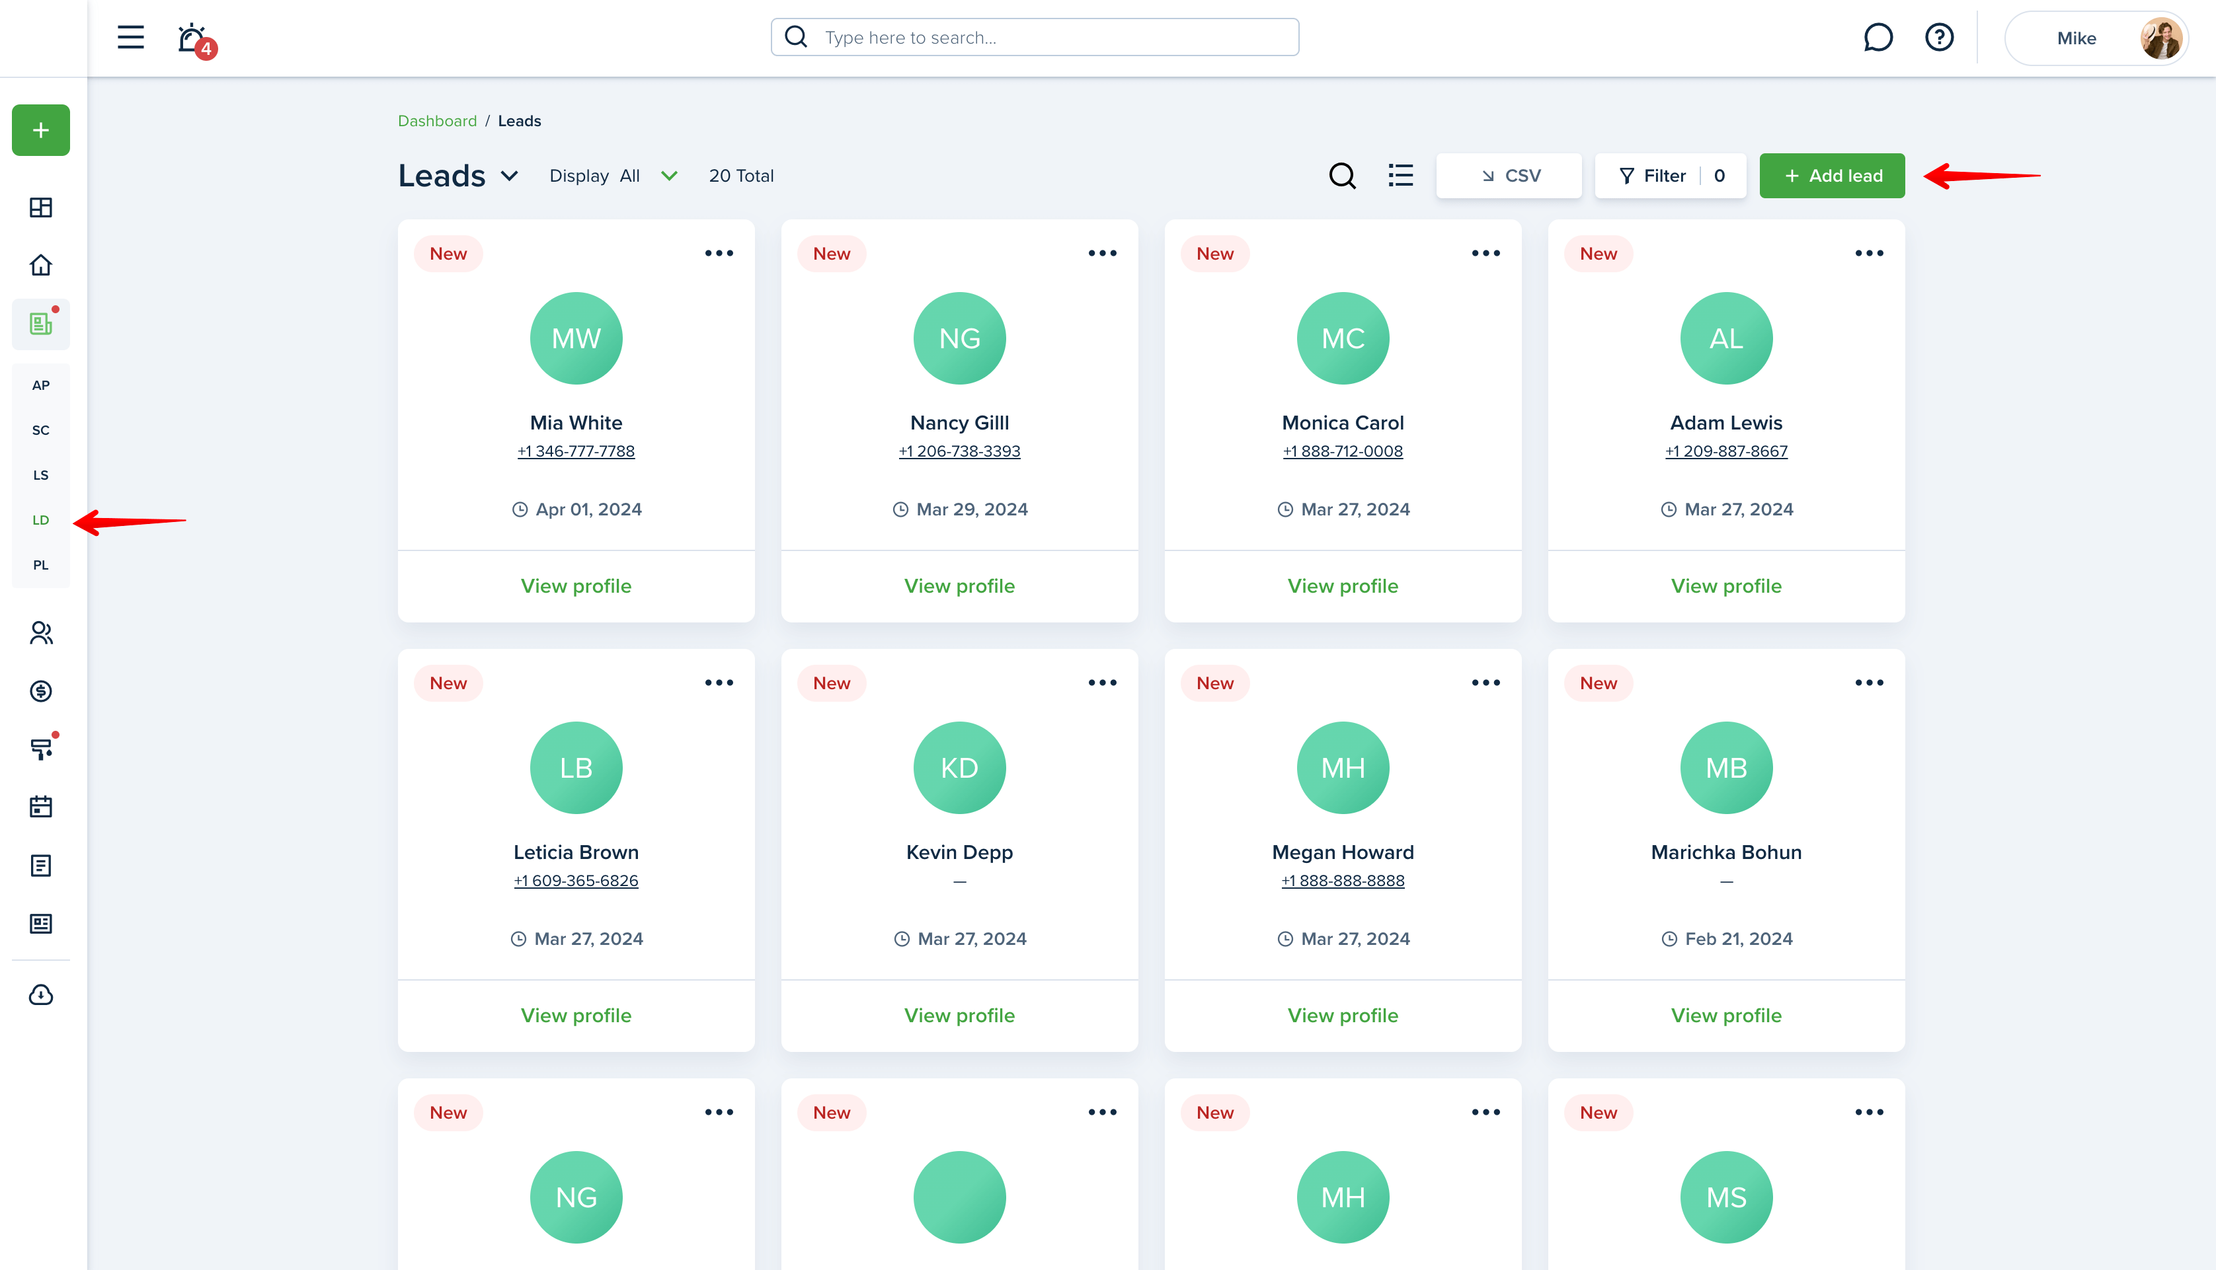Call Leticia Brown's number +1 609-365-6826
The height and width of the screenshot is (1270, 2216).
576,880
